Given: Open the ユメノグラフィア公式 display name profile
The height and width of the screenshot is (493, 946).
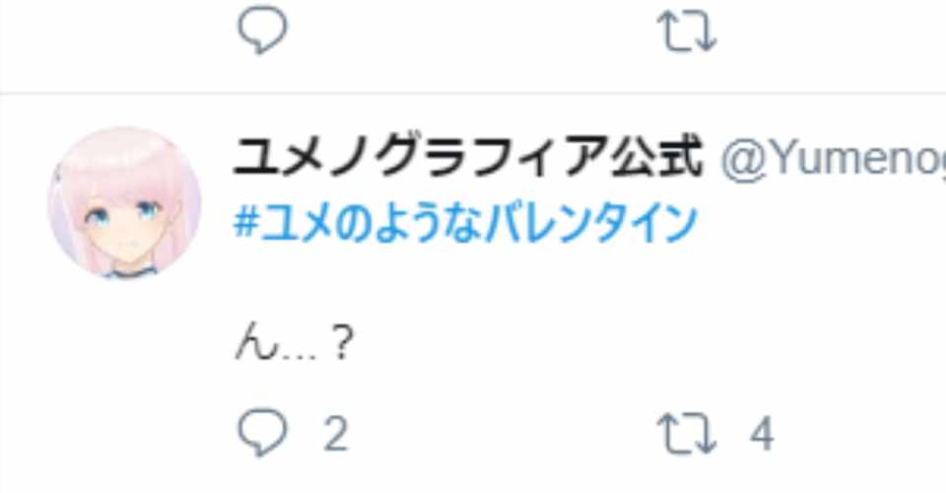Looking at the screenshot, I should [468, 157].
